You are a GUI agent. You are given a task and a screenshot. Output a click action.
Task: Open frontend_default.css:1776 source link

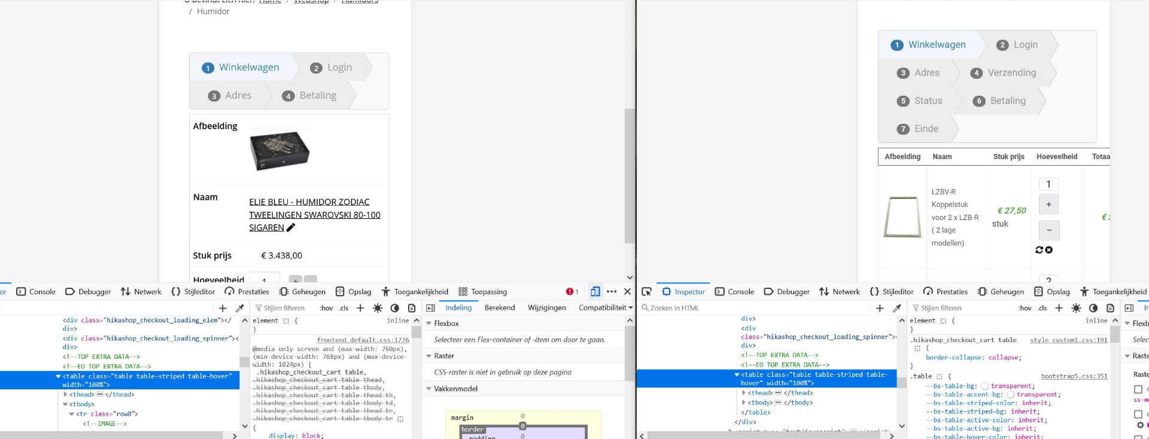tap(363, 340)
